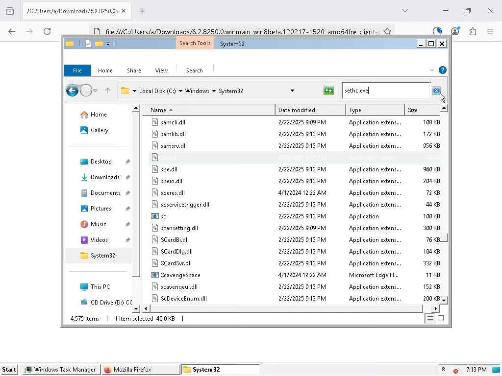Click Search Tools contextual tab
Image resolution: width=502 pixels, height=376 pixels.
tap(194, 43)
